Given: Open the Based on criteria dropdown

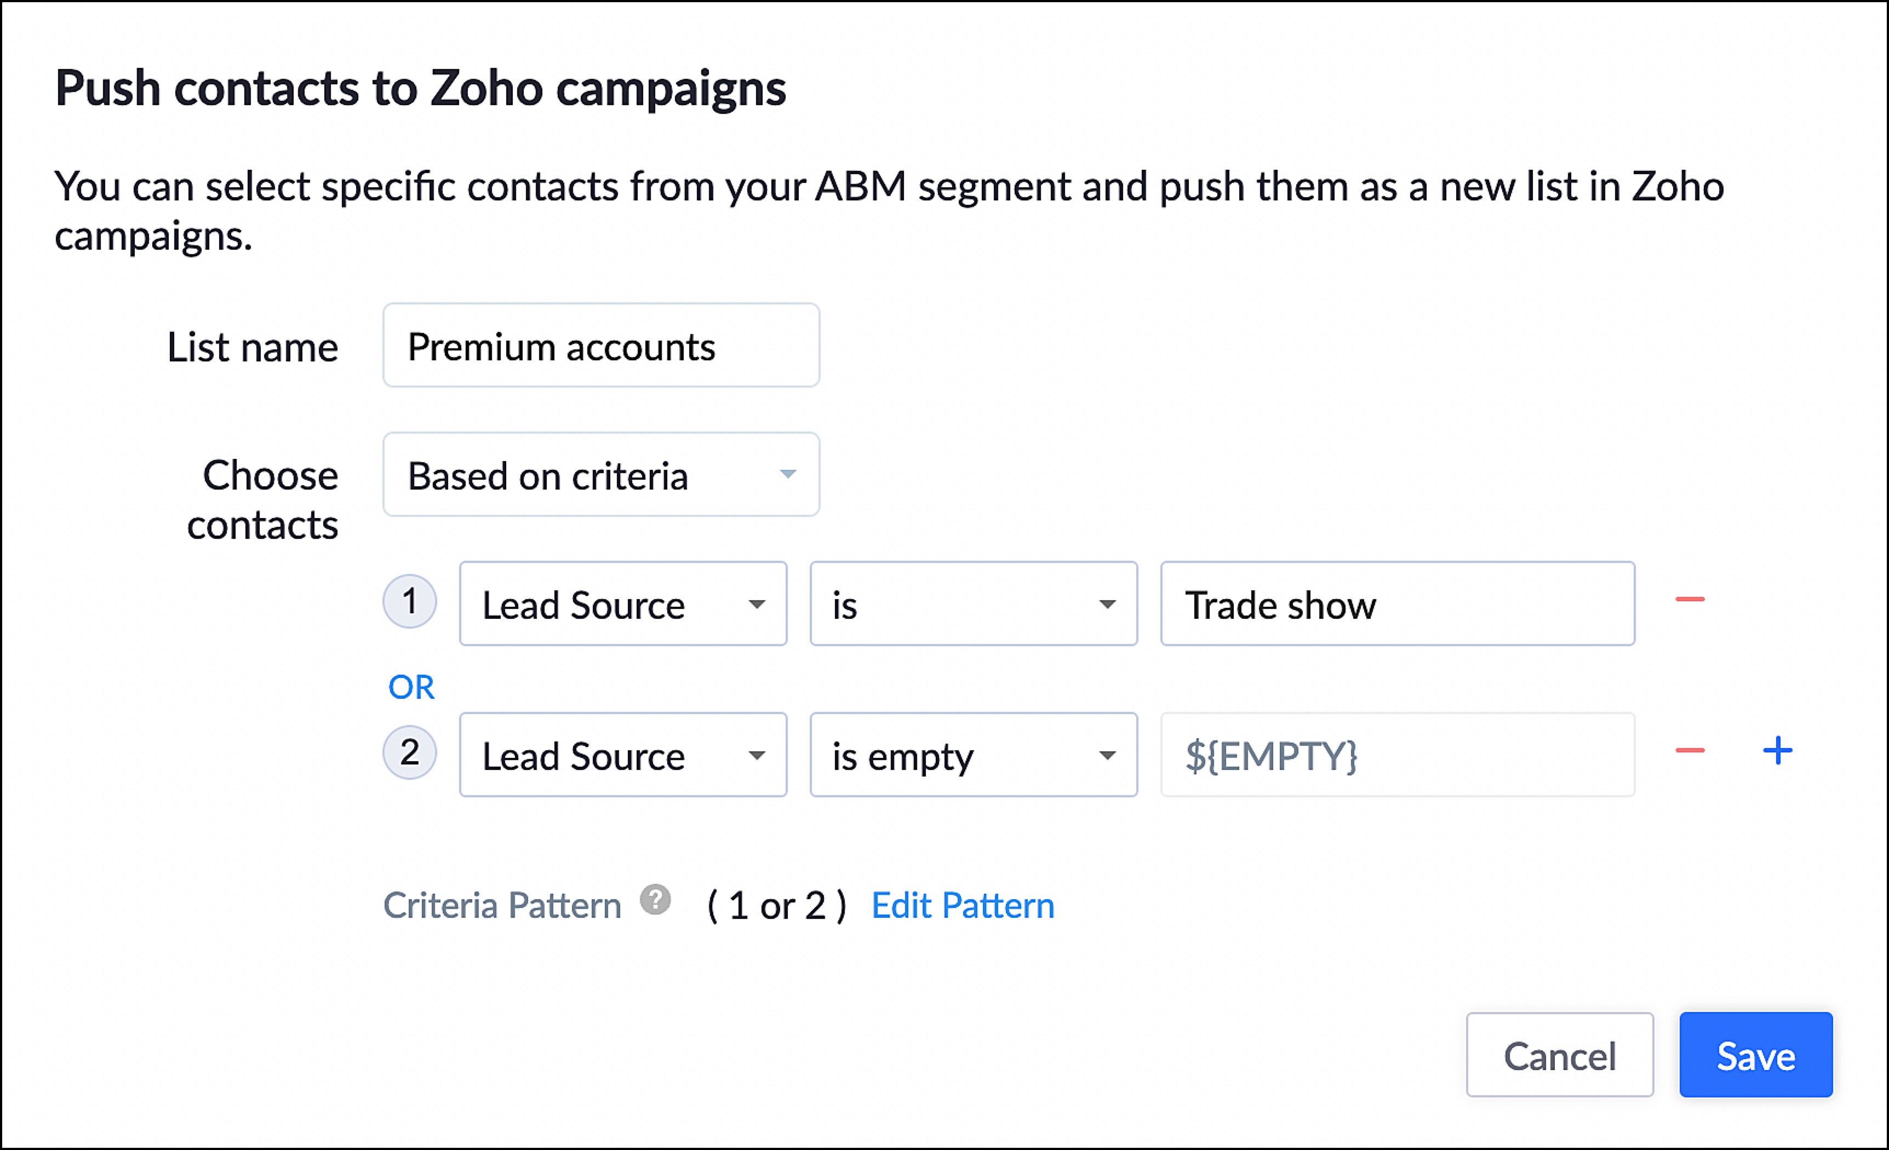Looking at the screenshot, I should pyautogui.click(x=601, y=475).
